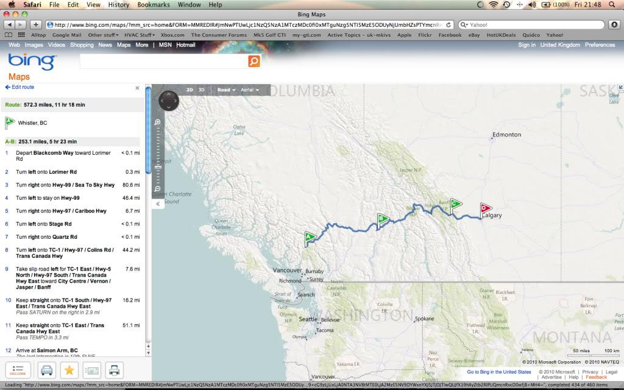Click Go to Bing in the United States
Viewport: 624px width, 390px height.
499,372
